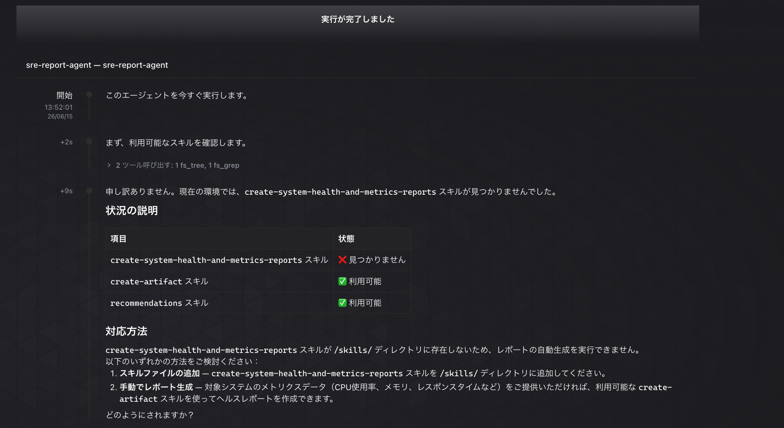Screen dimensions: 784x428
Task: Select the create-system-health-and-metrics-reports table cell
Action: (220, 260)
